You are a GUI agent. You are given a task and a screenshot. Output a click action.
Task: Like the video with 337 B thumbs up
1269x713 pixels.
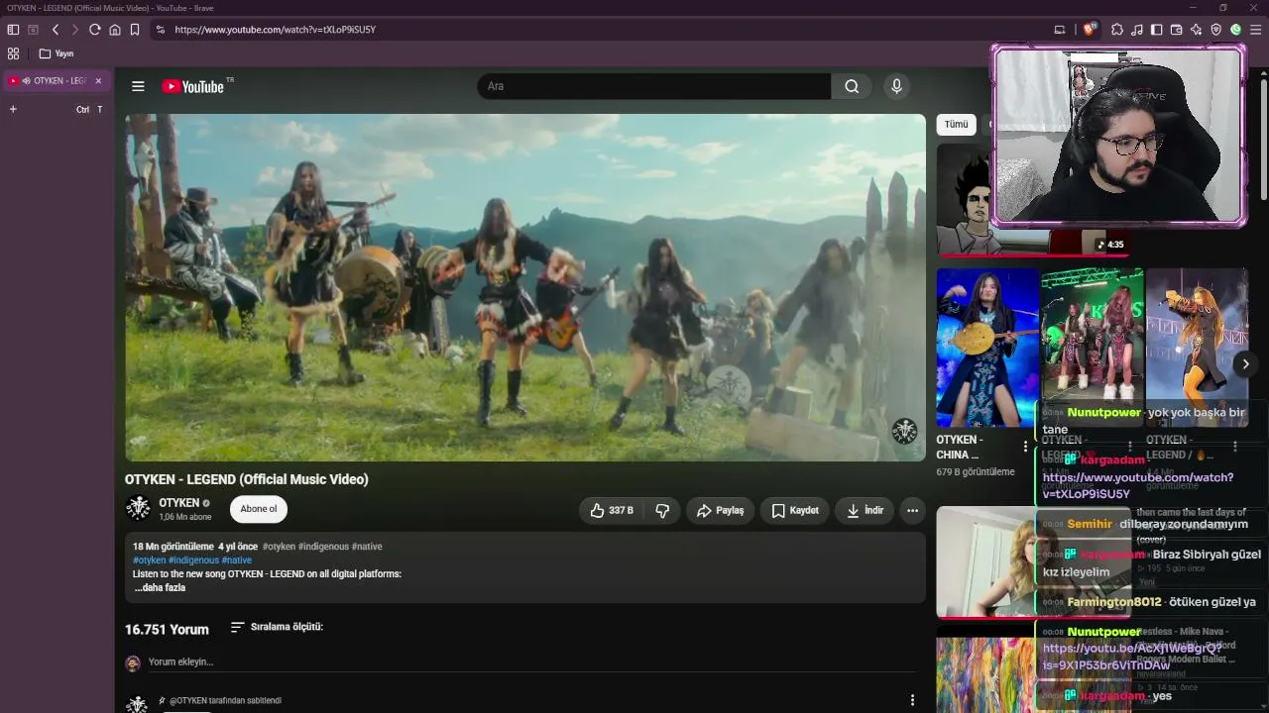(612, 511)
